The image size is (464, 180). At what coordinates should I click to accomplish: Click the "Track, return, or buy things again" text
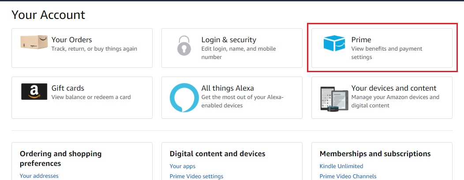pos(94,49)
